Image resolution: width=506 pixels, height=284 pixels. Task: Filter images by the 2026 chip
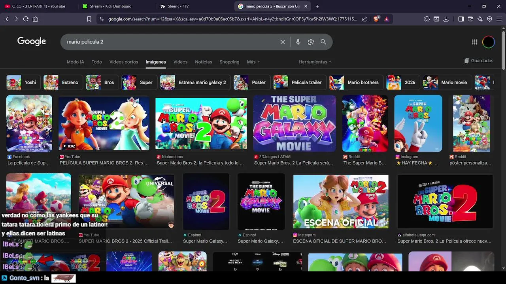pyautogui.click(x=403, y=82)
